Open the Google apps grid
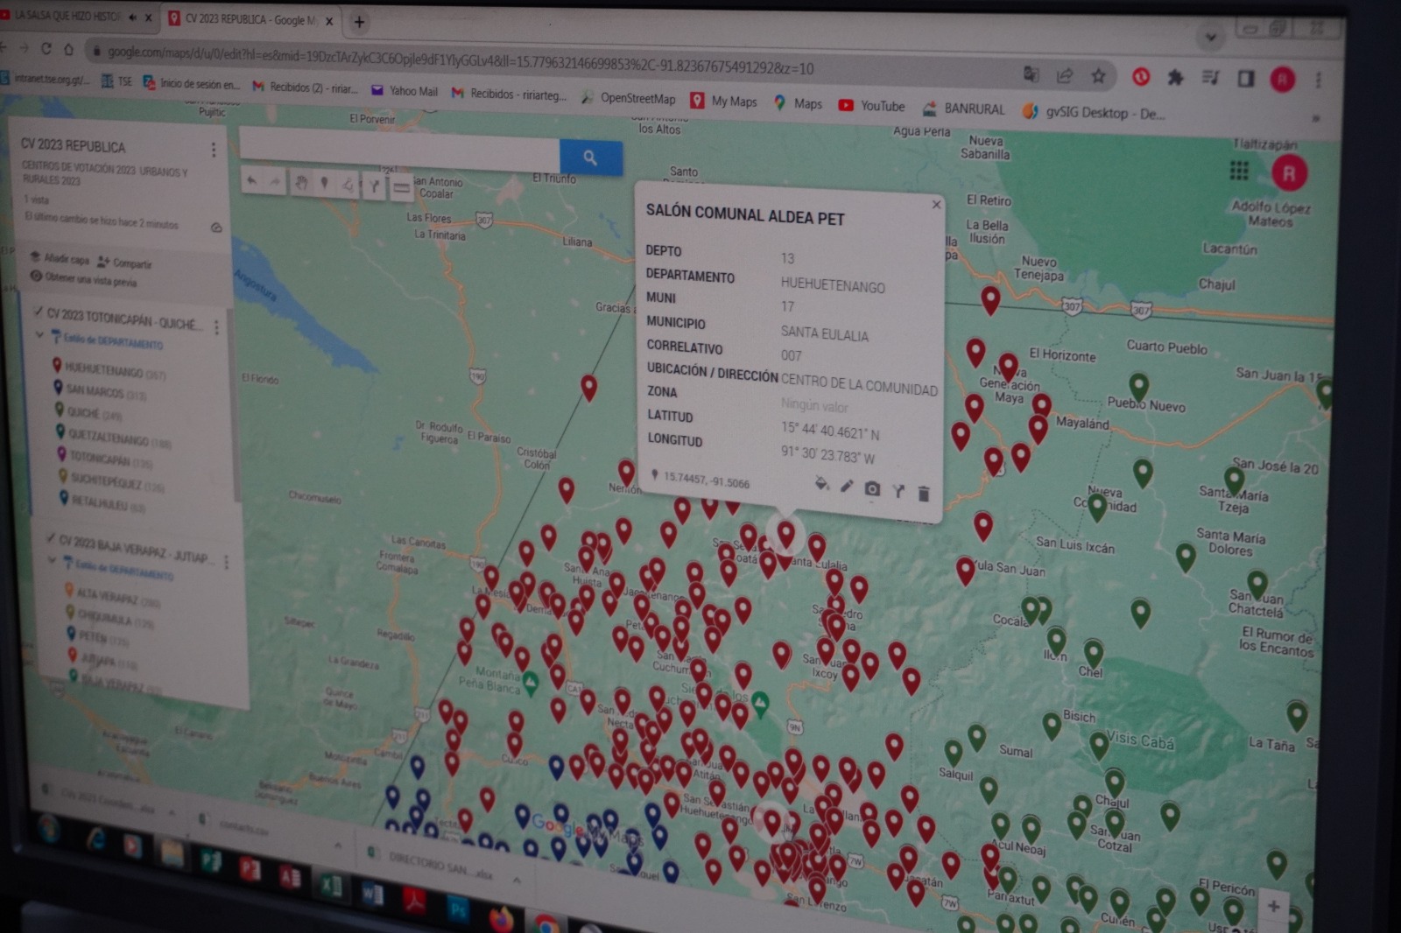Image resolution: width=1401 pixels, height=933 pixels. [1239, 170]
